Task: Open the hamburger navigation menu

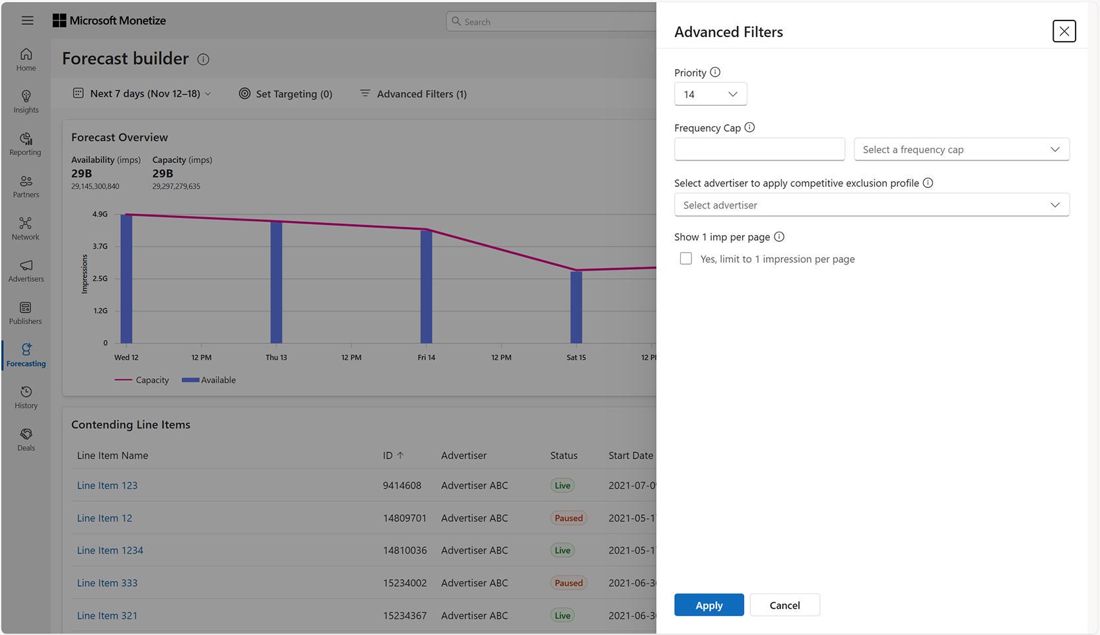Action: (x=27, y=20)
